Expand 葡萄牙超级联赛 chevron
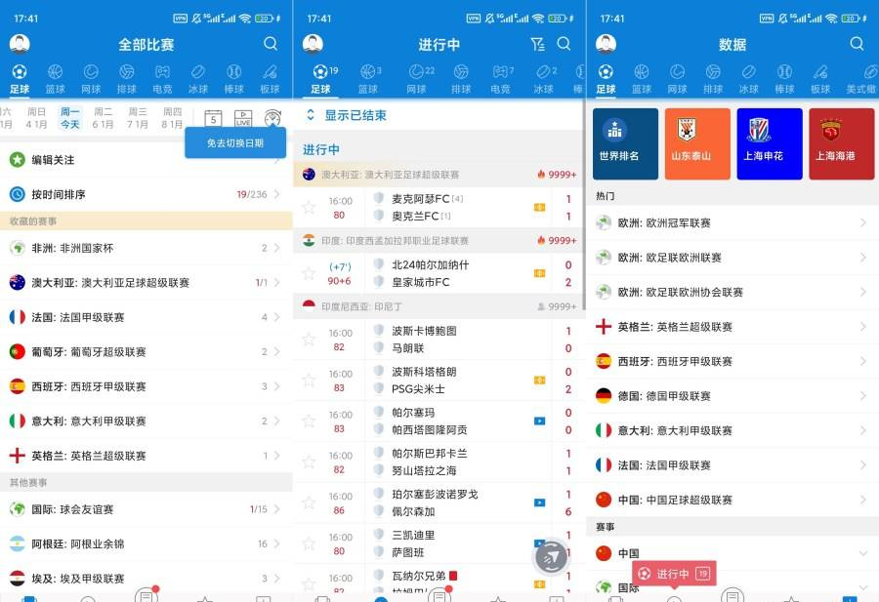The height and width of the screenshot is (602, 879). point(277,351)
